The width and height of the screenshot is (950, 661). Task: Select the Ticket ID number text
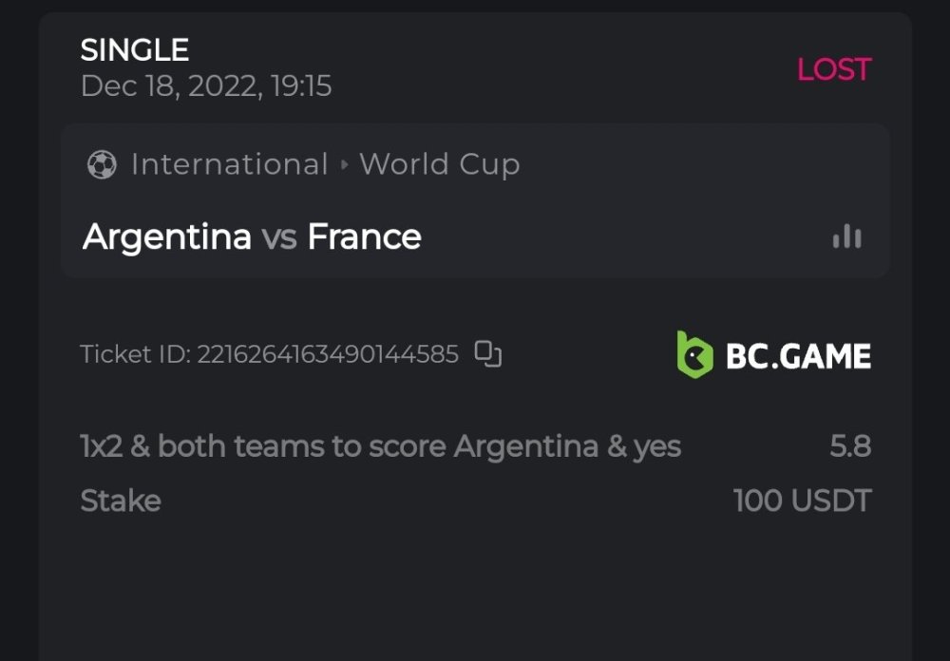pos(328,354)
